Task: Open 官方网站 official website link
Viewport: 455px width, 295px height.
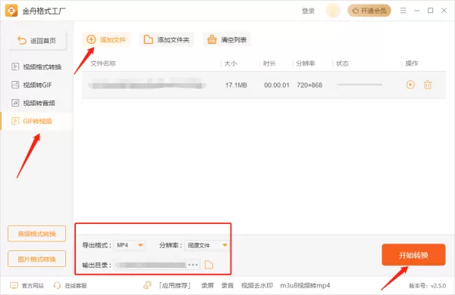Action: (27, 286)
